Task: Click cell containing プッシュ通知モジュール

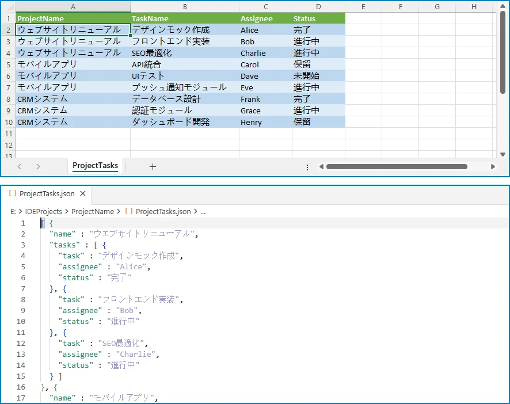Action: [185, 87]
